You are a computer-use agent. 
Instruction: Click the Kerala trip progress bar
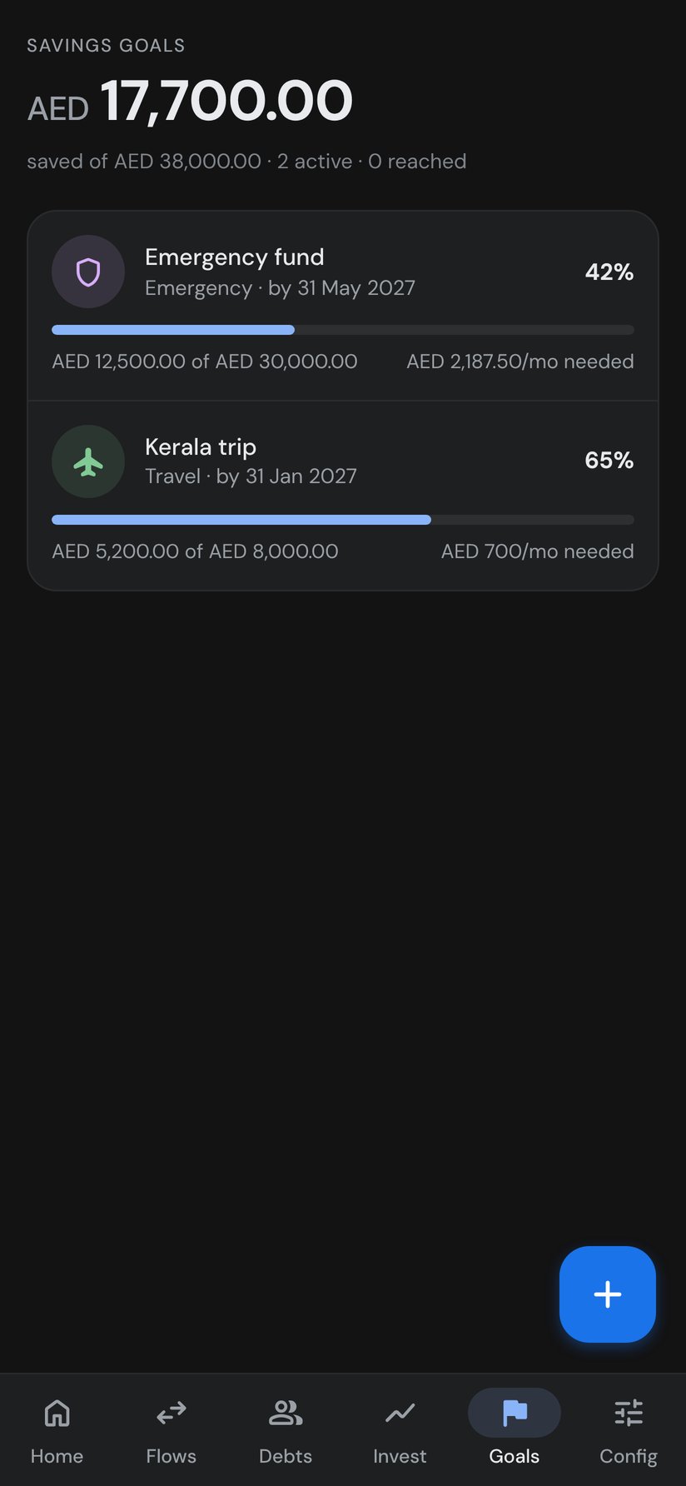(x=343, y=520)
